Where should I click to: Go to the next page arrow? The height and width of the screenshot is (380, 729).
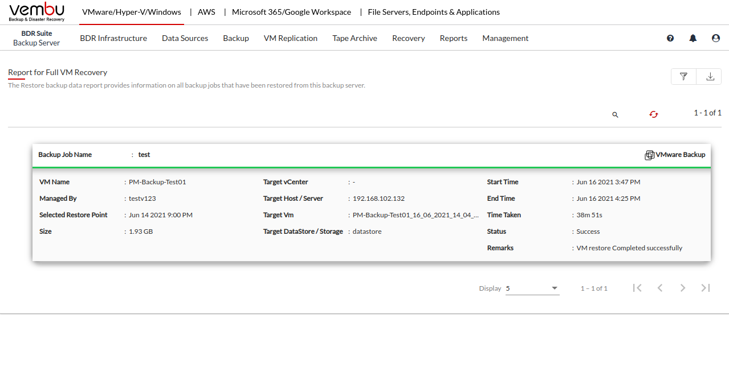tap(683, 288)
